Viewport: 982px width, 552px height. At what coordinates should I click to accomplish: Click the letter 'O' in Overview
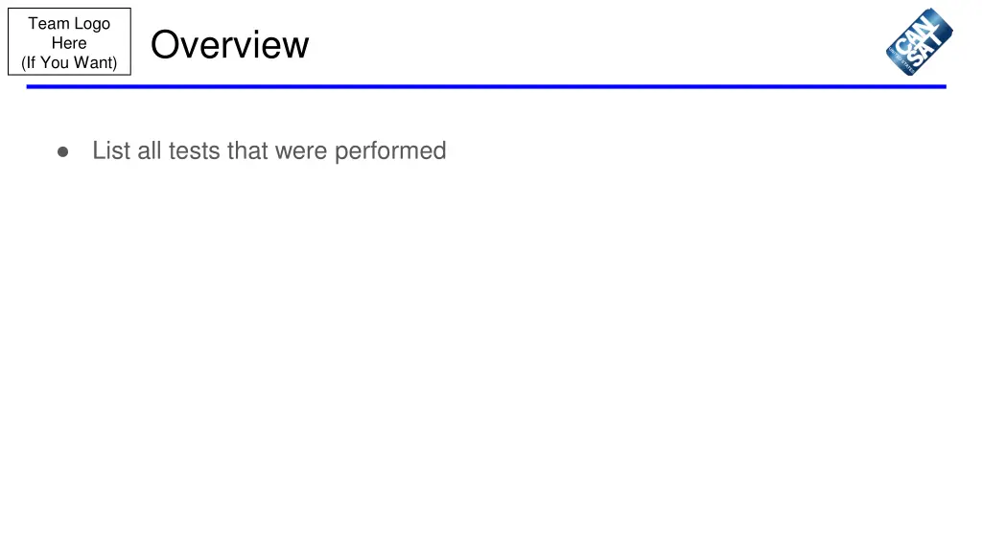165,45
